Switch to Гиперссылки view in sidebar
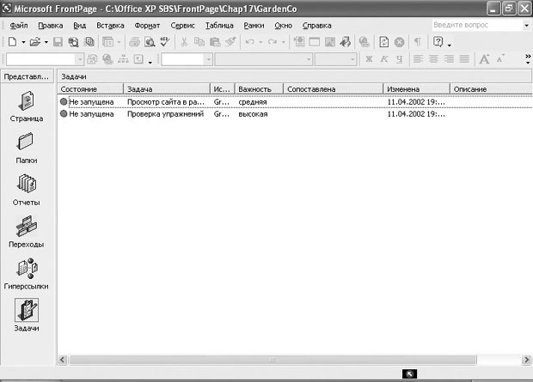 pos(27,274)
